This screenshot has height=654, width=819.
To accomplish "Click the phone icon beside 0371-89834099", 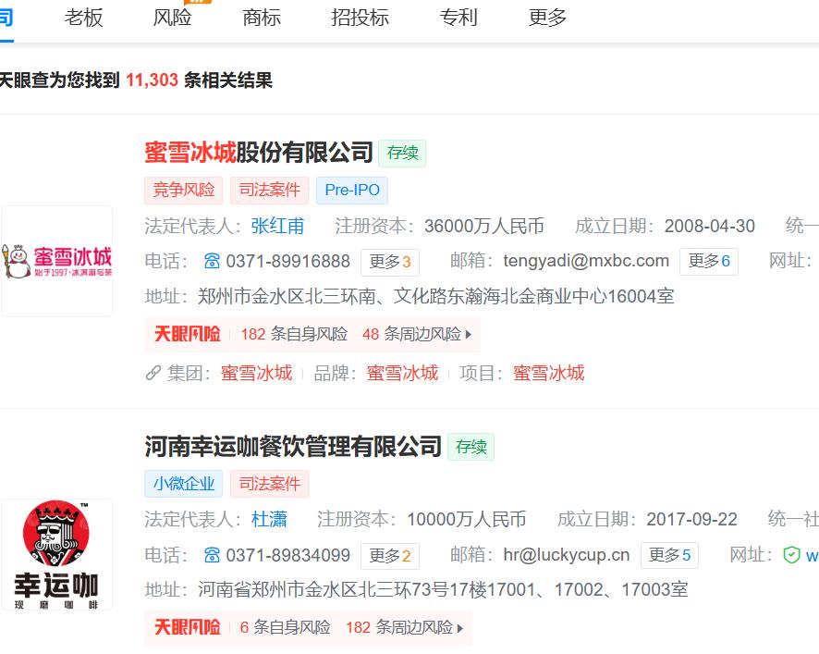I will (212, 555).
